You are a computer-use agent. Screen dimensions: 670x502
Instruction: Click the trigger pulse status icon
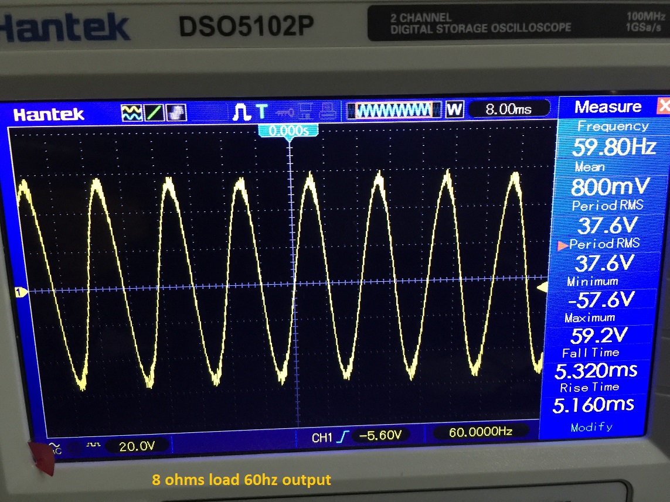click(242, 112)
